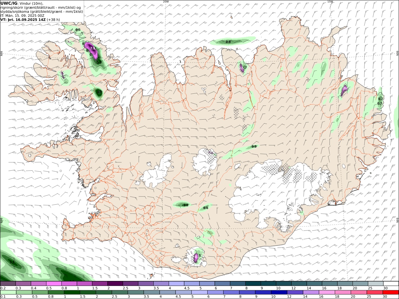Click the '15W' longitude label at top
The width and height of the screenshot is (399, 299).
pyautogui.click(x=330, y=2)
